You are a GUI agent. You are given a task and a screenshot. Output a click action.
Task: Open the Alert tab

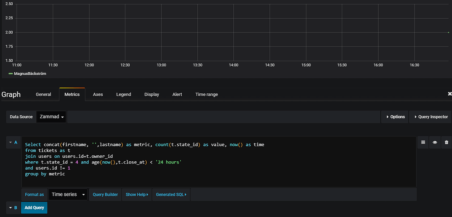tap(177, 94)
